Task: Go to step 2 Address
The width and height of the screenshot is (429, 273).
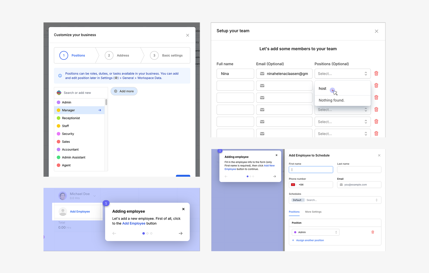Action: tap(117, 55)
